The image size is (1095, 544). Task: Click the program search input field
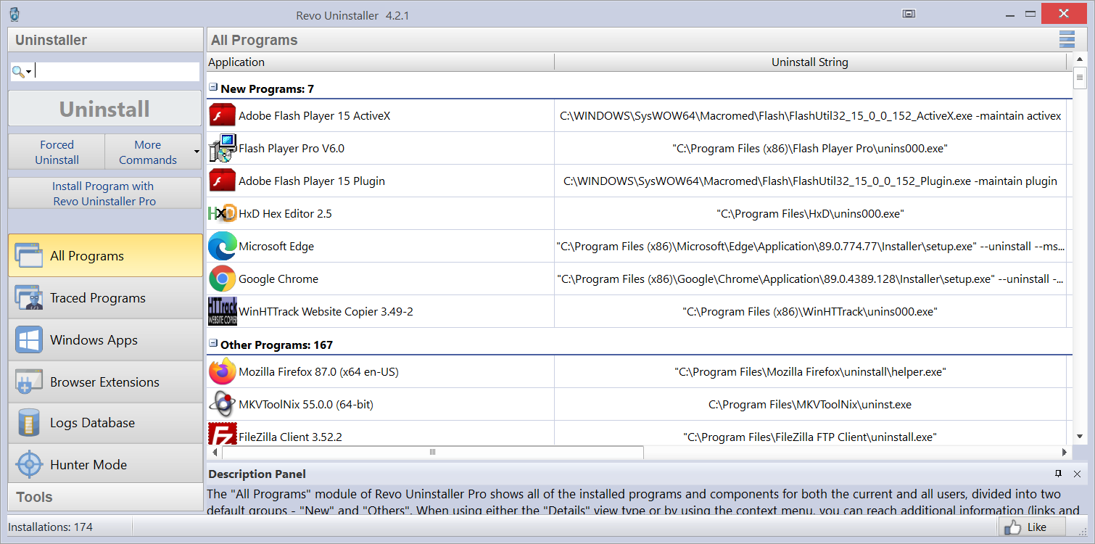coord(117,71)
